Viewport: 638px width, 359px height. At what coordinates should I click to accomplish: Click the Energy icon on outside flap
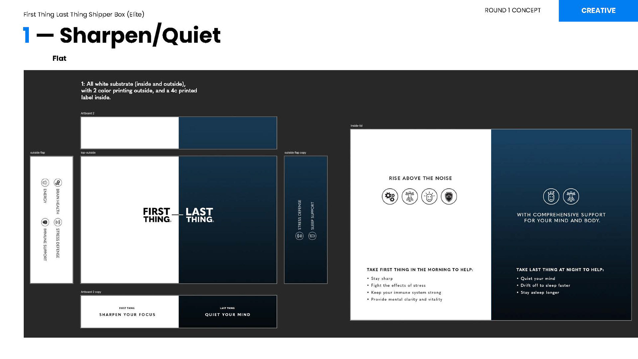pyautogui.click(x=45, y=182)
